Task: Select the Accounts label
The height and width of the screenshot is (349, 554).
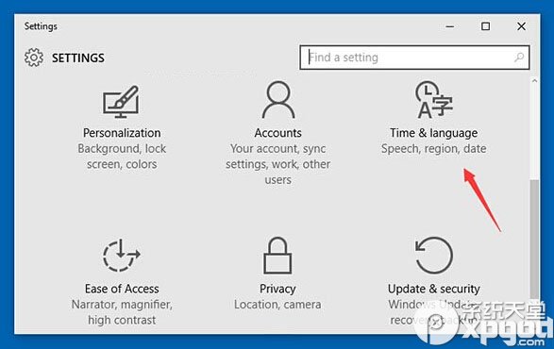Action: pos(278,133)
